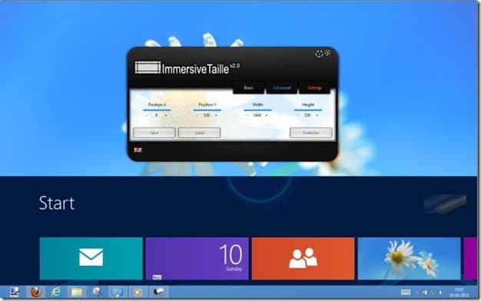
Task: Click the UK flag language icon
Action: tap(138, 150)
